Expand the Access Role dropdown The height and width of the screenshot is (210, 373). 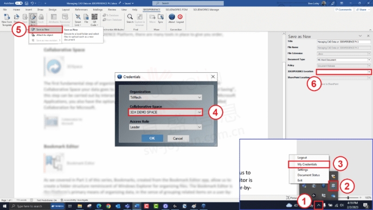pos(165,127)
